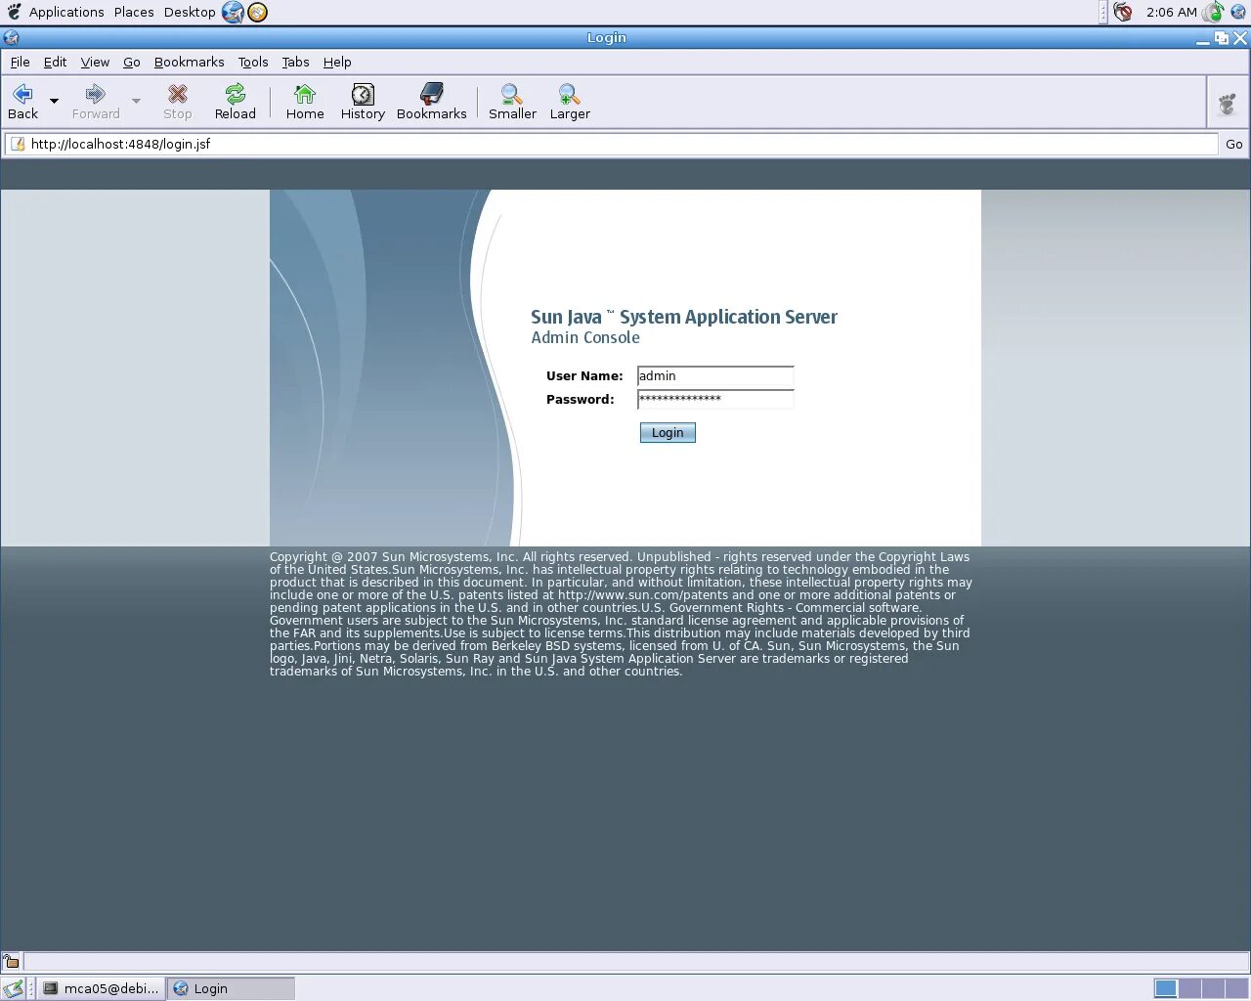This screenshot has width=1251, height=1001.
Task: Click the Sun Java System Application Server heading
Action: click(684, 317)
